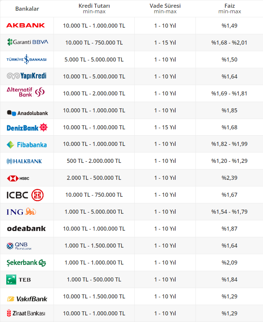
Task: Select the Garanti BBVA logo
Action: click(x=27, y=42)
